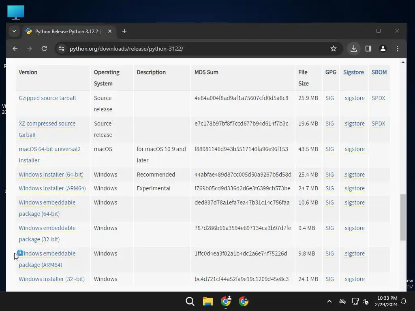
Task: Reload the Python release page
Action: (44, 49)
